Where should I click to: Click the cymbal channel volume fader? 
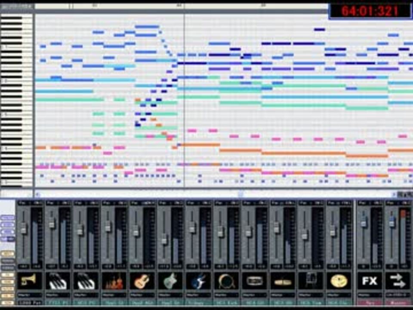pyautogui.click(x=333, y=230)
